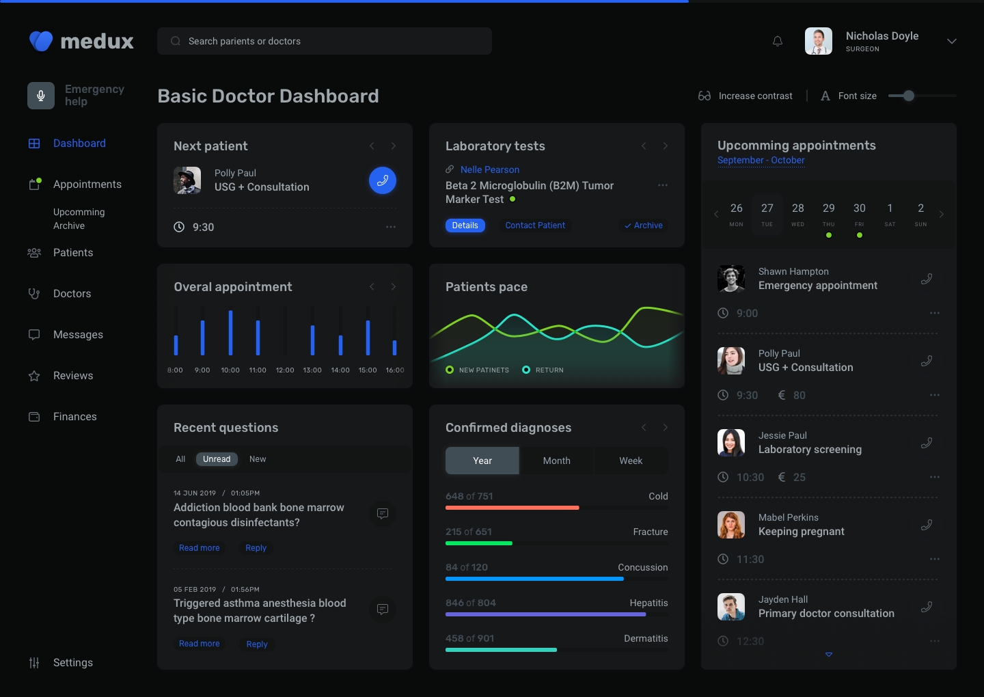Click chat icon for Triggered asthma question
This screenshot has width=984, height=697.
tap(383, 609)
